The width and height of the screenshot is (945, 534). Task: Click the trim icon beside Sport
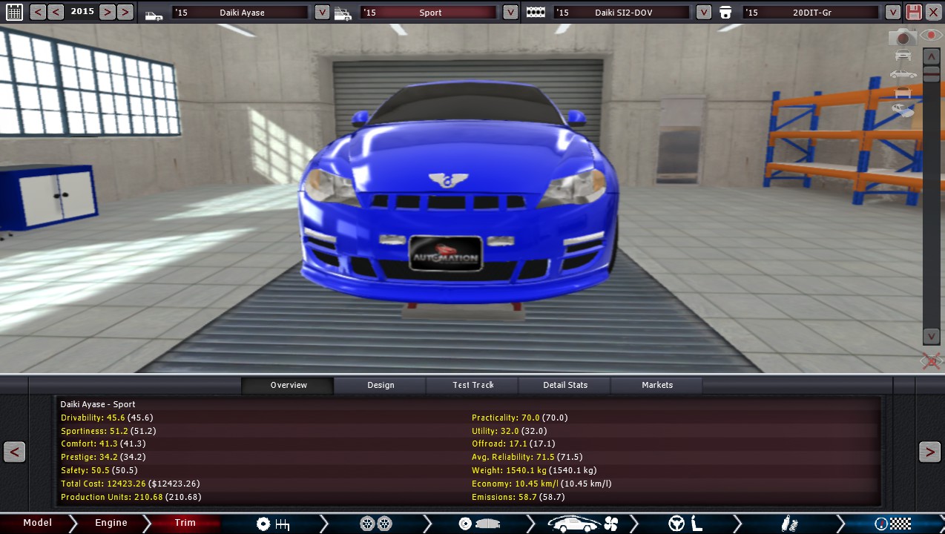pos(343,13)
